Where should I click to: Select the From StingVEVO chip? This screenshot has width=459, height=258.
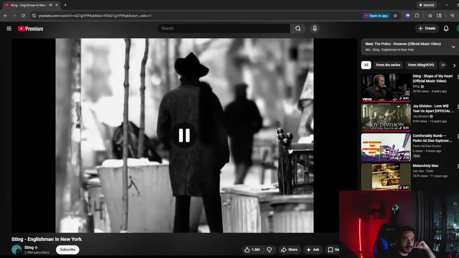[421, 65]
